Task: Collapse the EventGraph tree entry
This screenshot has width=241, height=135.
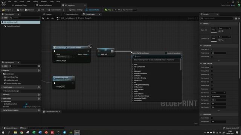Action: click(2, 74)
